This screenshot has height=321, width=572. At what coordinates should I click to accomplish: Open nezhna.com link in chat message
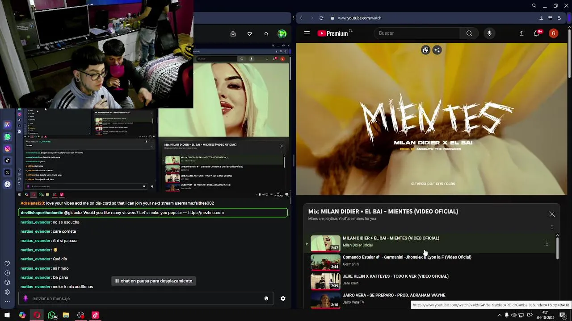(x=206, y=213)
